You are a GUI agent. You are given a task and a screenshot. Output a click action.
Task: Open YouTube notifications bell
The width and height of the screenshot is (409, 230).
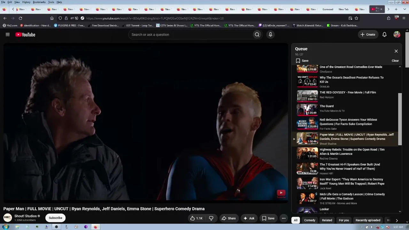click(384, 34)
